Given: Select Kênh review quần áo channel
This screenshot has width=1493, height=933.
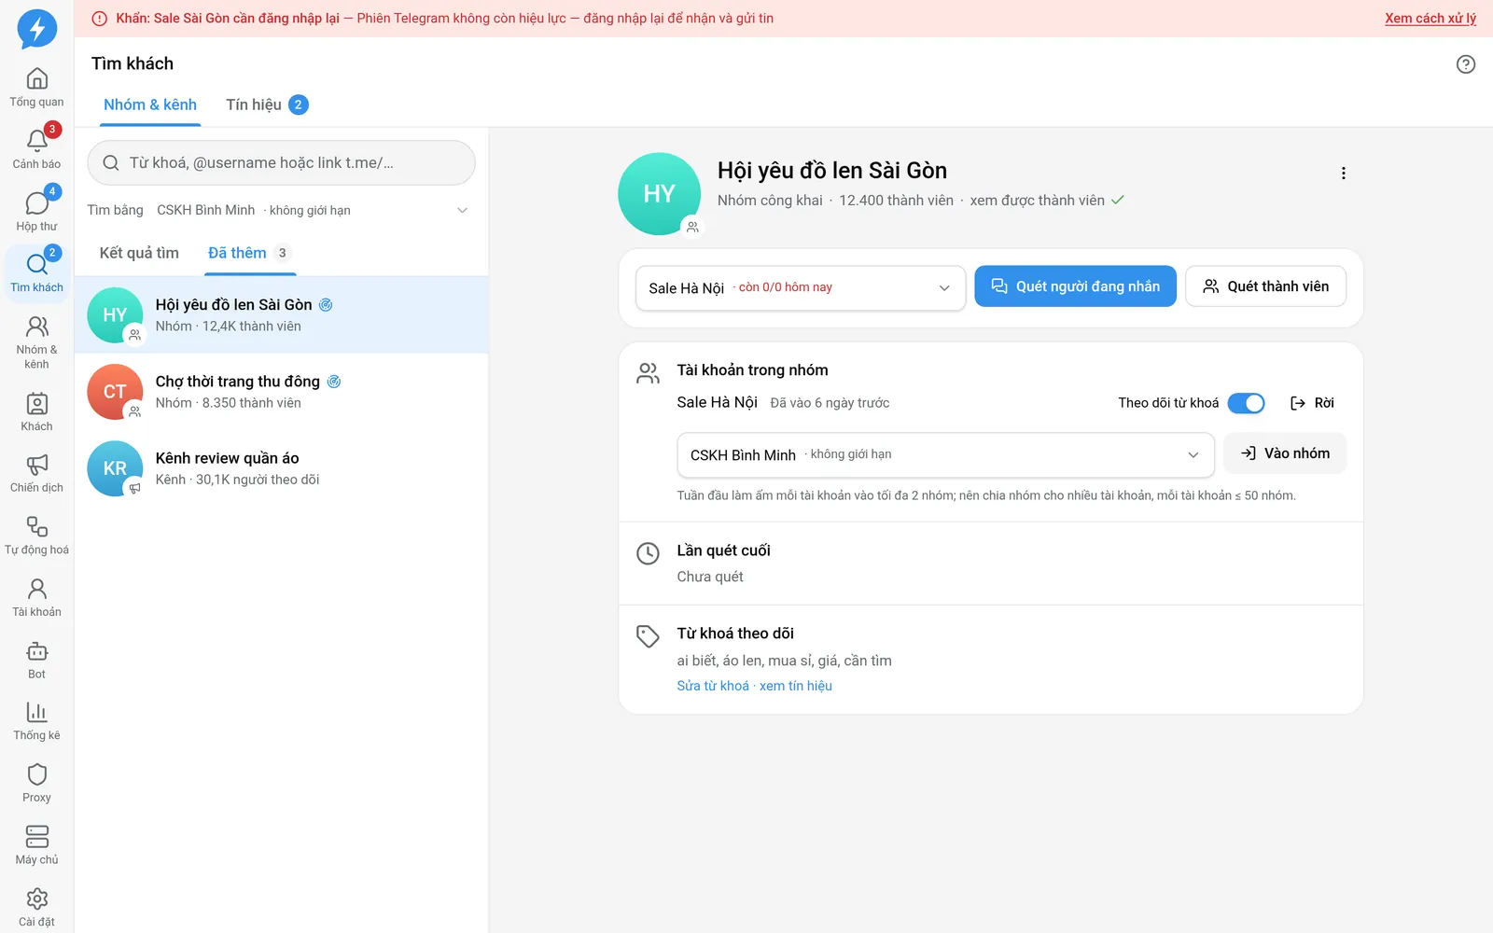Looking at the screenshot, I should [x=281, y=468].
